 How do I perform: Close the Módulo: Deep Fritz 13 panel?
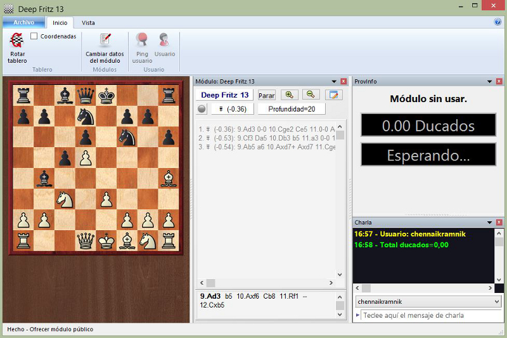click(343, 82)
